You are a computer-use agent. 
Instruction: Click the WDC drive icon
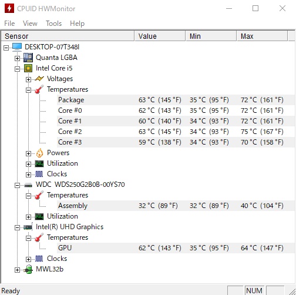(28, 185)
